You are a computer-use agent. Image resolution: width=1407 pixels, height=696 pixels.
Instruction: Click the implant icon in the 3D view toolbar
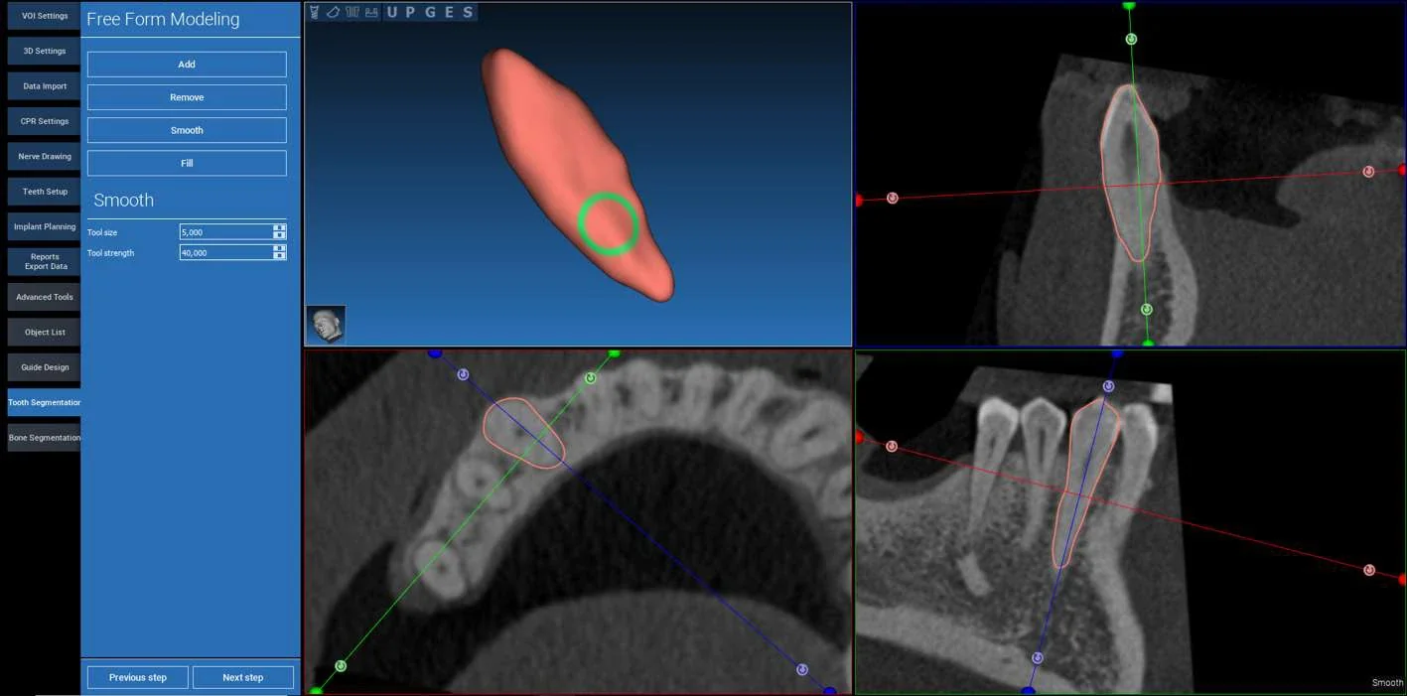(x=315, y=12)
